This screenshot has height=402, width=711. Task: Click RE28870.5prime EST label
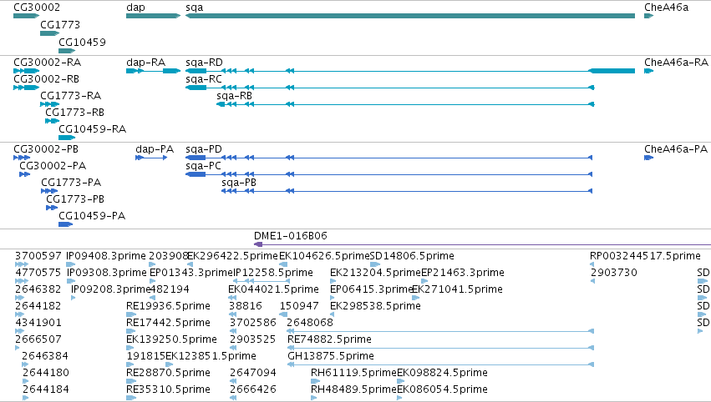tap(168, 373)
